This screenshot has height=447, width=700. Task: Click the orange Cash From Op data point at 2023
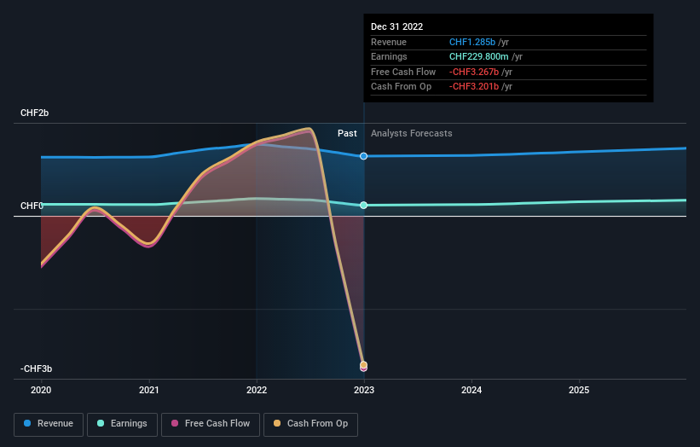click(364, 365)
